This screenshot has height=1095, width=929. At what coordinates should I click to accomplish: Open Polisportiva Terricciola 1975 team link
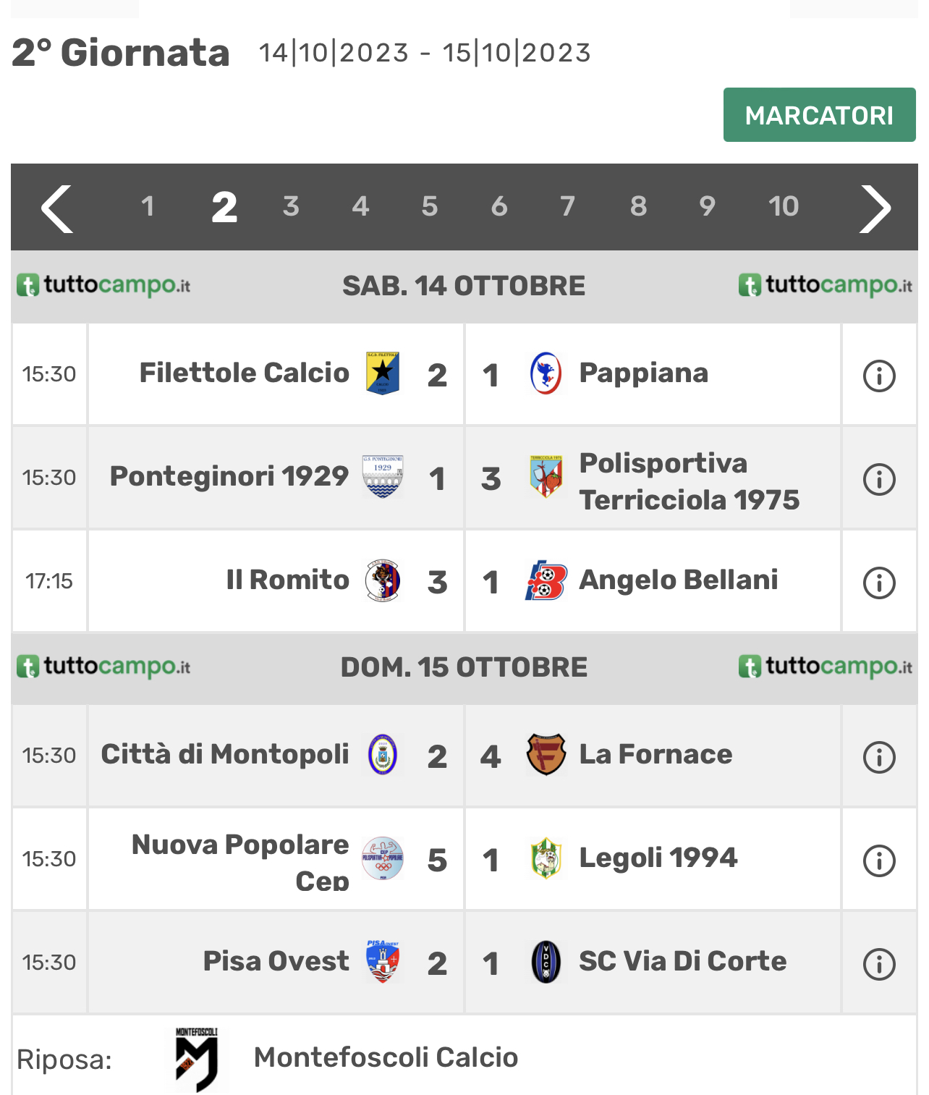pyautogui.click(x=689, y=481)
